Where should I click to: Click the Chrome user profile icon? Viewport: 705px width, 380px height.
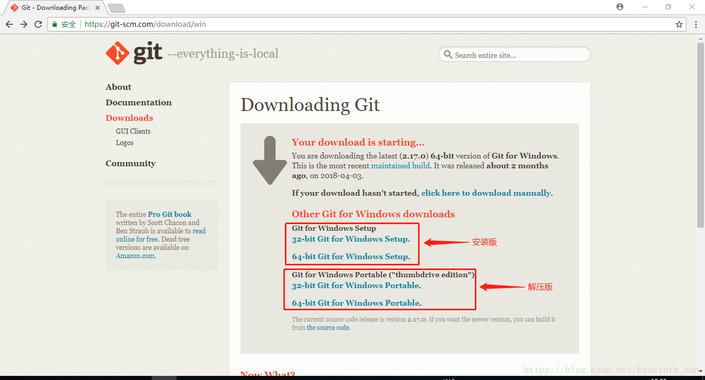point(620,7)
